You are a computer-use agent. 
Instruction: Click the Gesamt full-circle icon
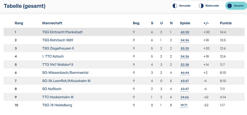(229, 6)
